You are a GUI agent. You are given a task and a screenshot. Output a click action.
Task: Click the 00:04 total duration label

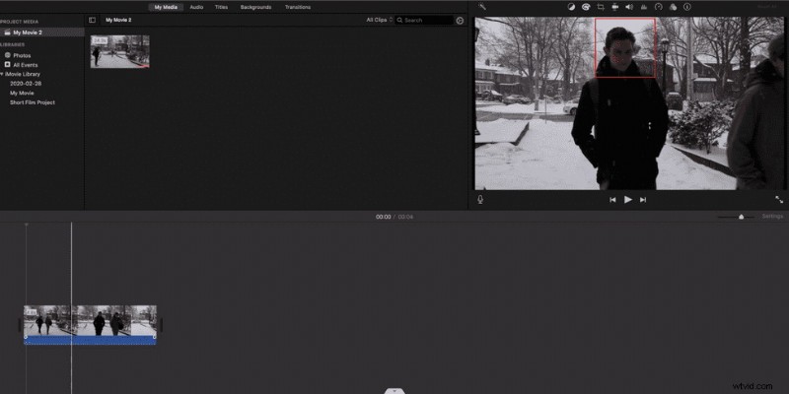(405, 217)
